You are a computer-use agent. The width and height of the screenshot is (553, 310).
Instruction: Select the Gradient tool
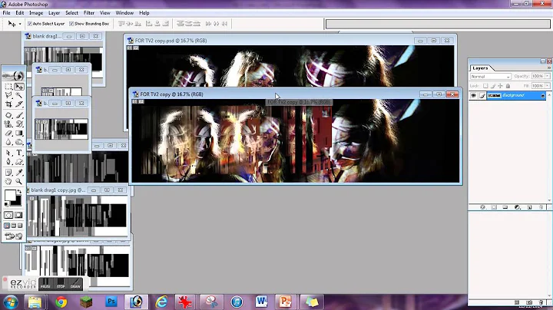19,134
